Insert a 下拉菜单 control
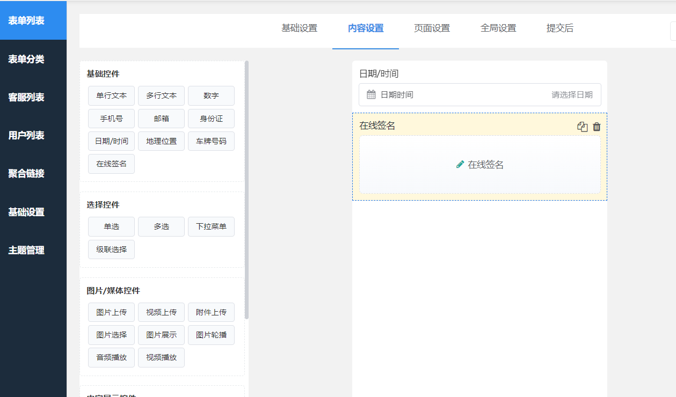Screen dimensions: 676x397 (x=211, y=227)
